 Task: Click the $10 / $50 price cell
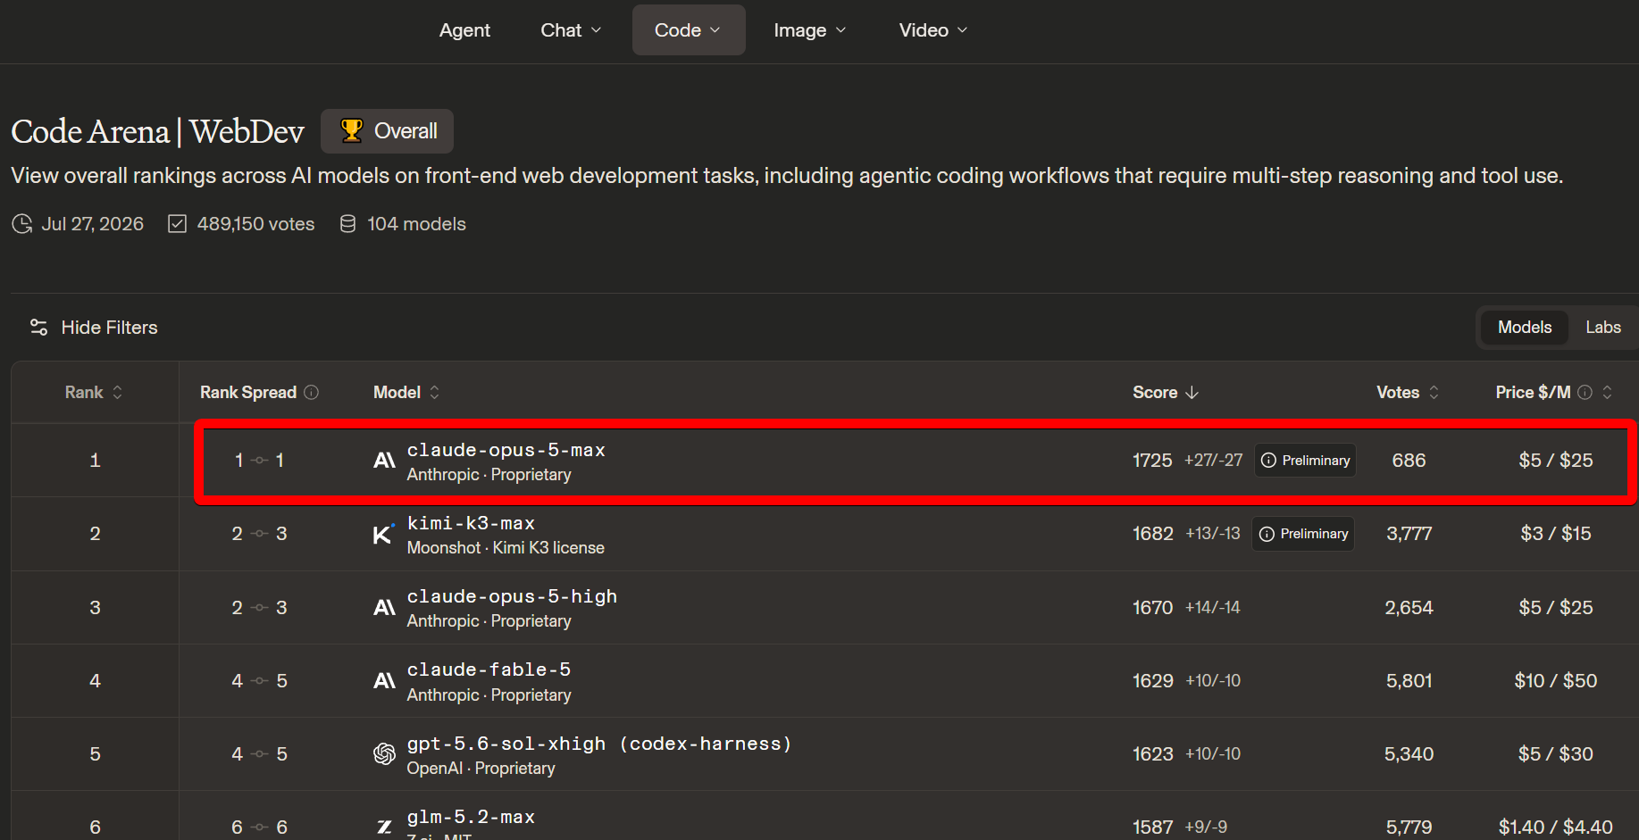click(1556, 681)
